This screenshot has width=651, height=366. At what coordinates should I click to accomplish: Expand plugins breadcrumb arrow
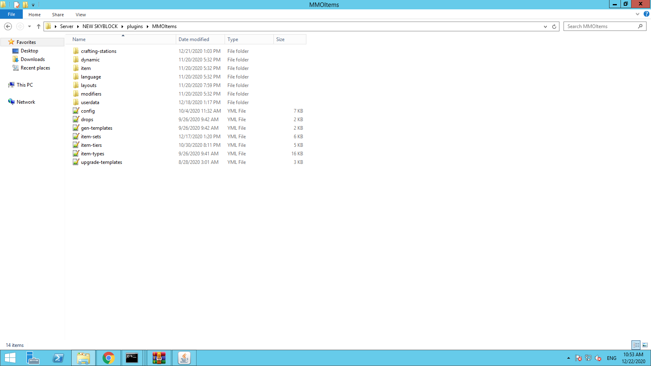click(147, 26)
